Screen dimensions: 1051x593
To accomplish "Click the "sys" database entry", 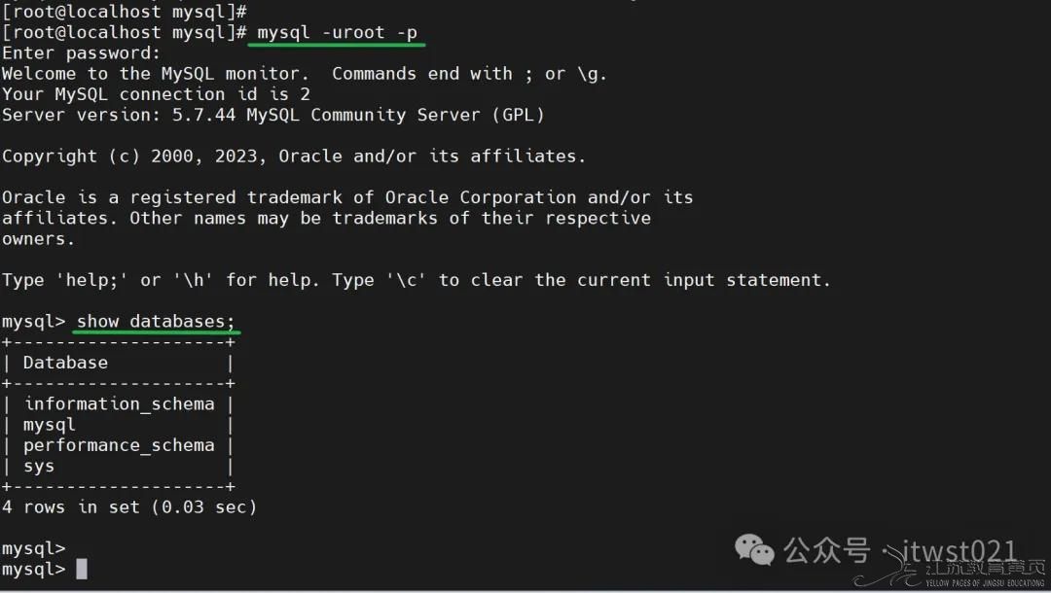I will tap(39, 466).
